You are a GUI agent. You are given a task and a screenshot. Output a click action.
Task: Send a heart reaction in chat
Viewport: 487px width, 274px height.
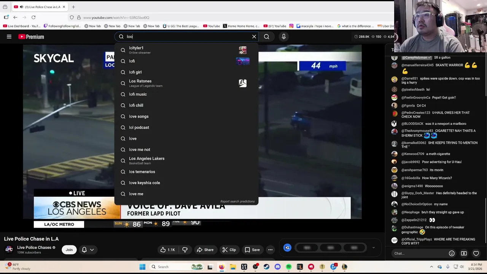(476, 253)
